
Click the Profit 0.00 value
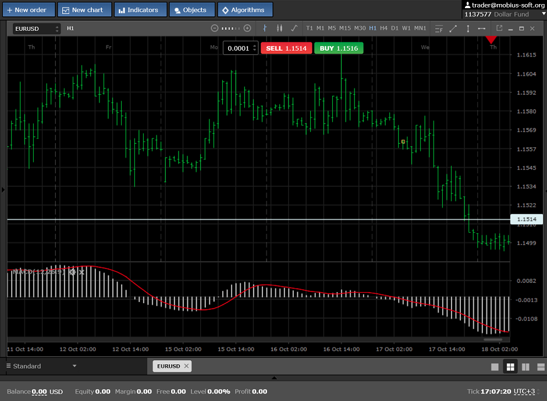tap(259, 392)
